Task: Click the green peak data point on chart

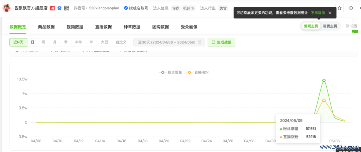Action: [x=324, y=80]
